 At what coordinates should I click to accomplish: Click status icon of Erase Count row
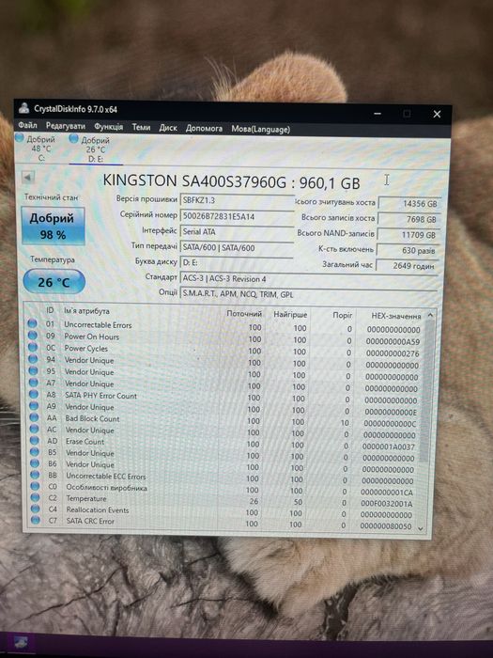pyautogui.click(x=35, y=441)
